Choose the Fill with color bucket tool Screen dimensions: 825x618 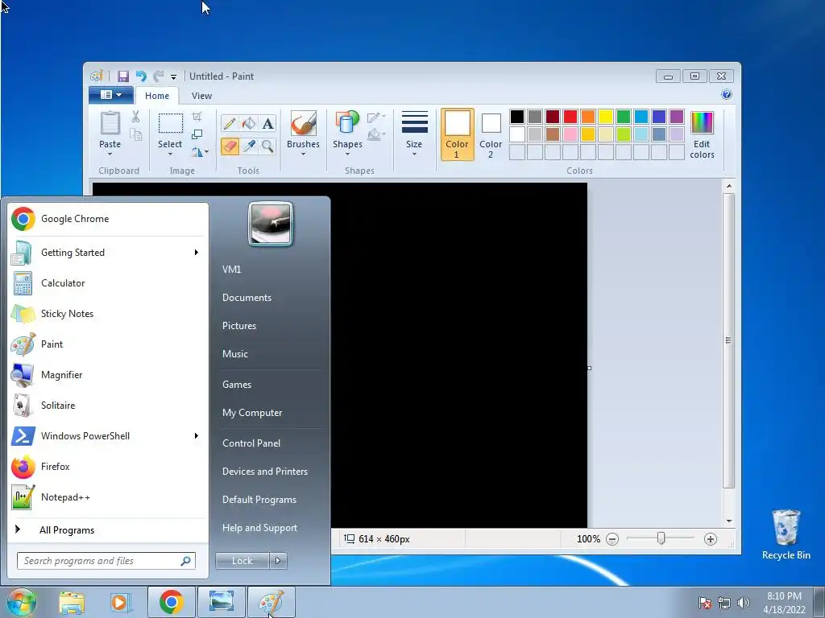(248, 123)
